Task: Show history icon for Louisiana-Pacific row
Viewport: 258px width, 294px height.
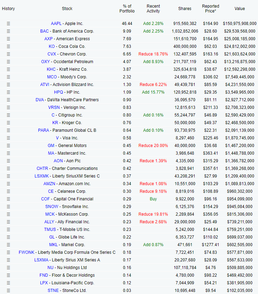Action: (8, 283)
